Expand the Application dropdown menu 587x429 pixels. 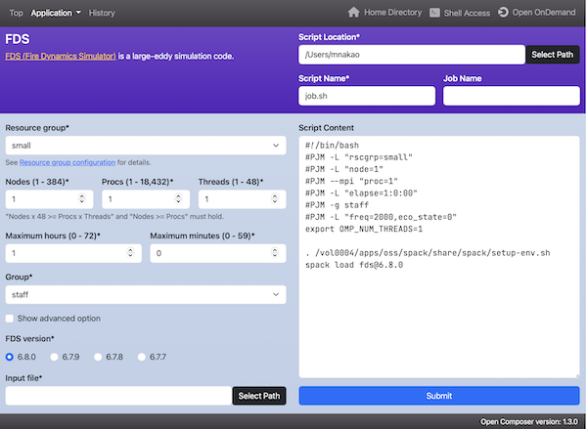56,13
